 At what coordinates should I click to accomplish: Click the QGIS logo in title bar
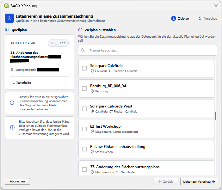pos(6,6)
